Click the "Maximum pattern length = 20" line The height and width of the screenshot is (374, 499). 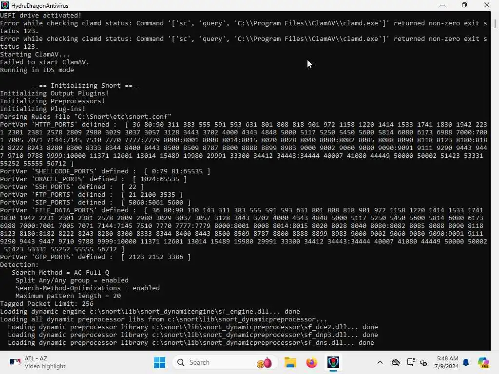[x=68, y=296]
